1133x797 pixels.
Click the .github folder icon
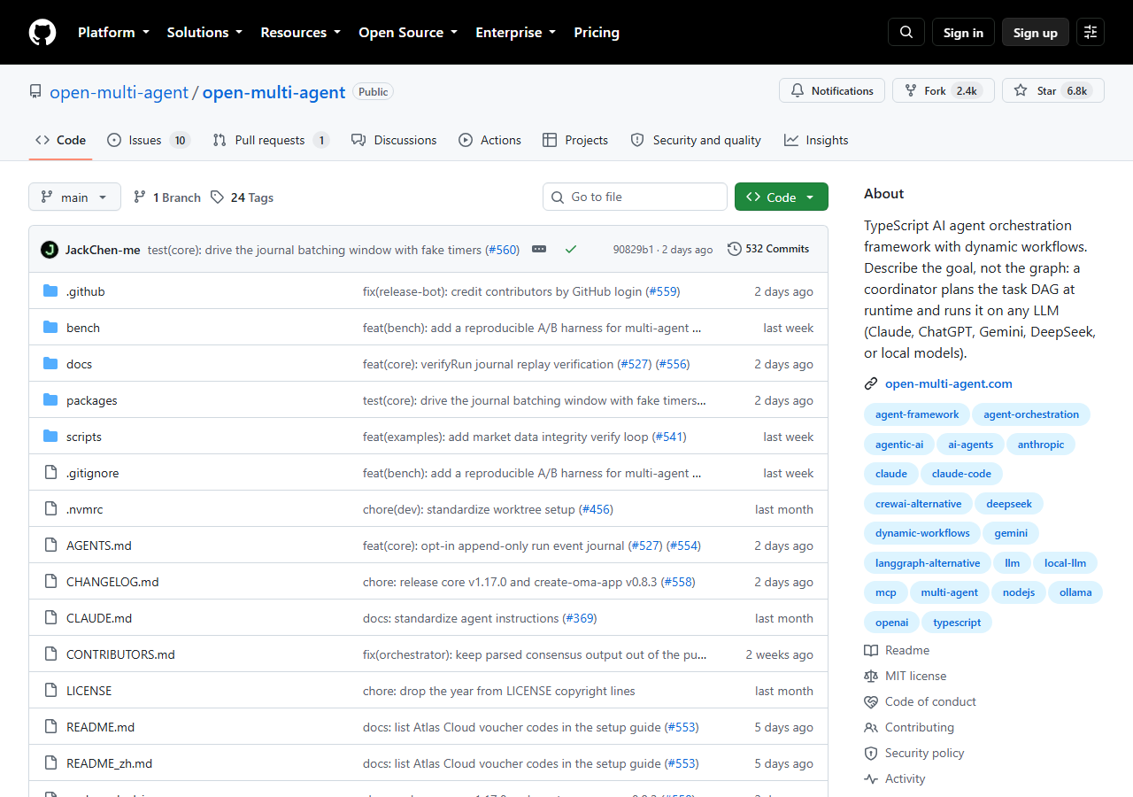(x=50, y=291)
